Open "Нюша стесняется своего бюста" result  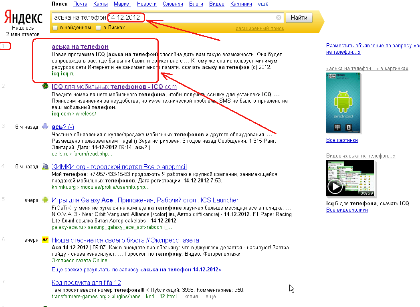click(125, 240)
